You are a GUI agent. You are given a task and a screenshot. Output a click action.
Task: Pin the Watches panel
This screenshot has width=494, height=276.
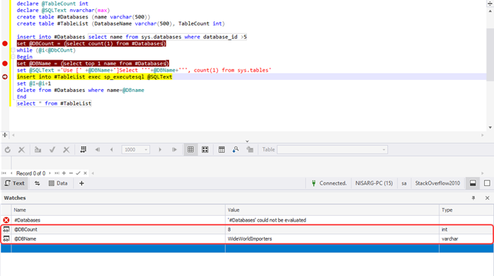(473, 198)
